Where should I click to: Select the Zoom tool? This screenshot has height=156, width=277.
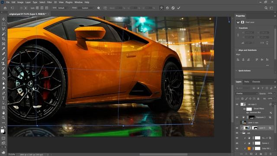[3, 117]
